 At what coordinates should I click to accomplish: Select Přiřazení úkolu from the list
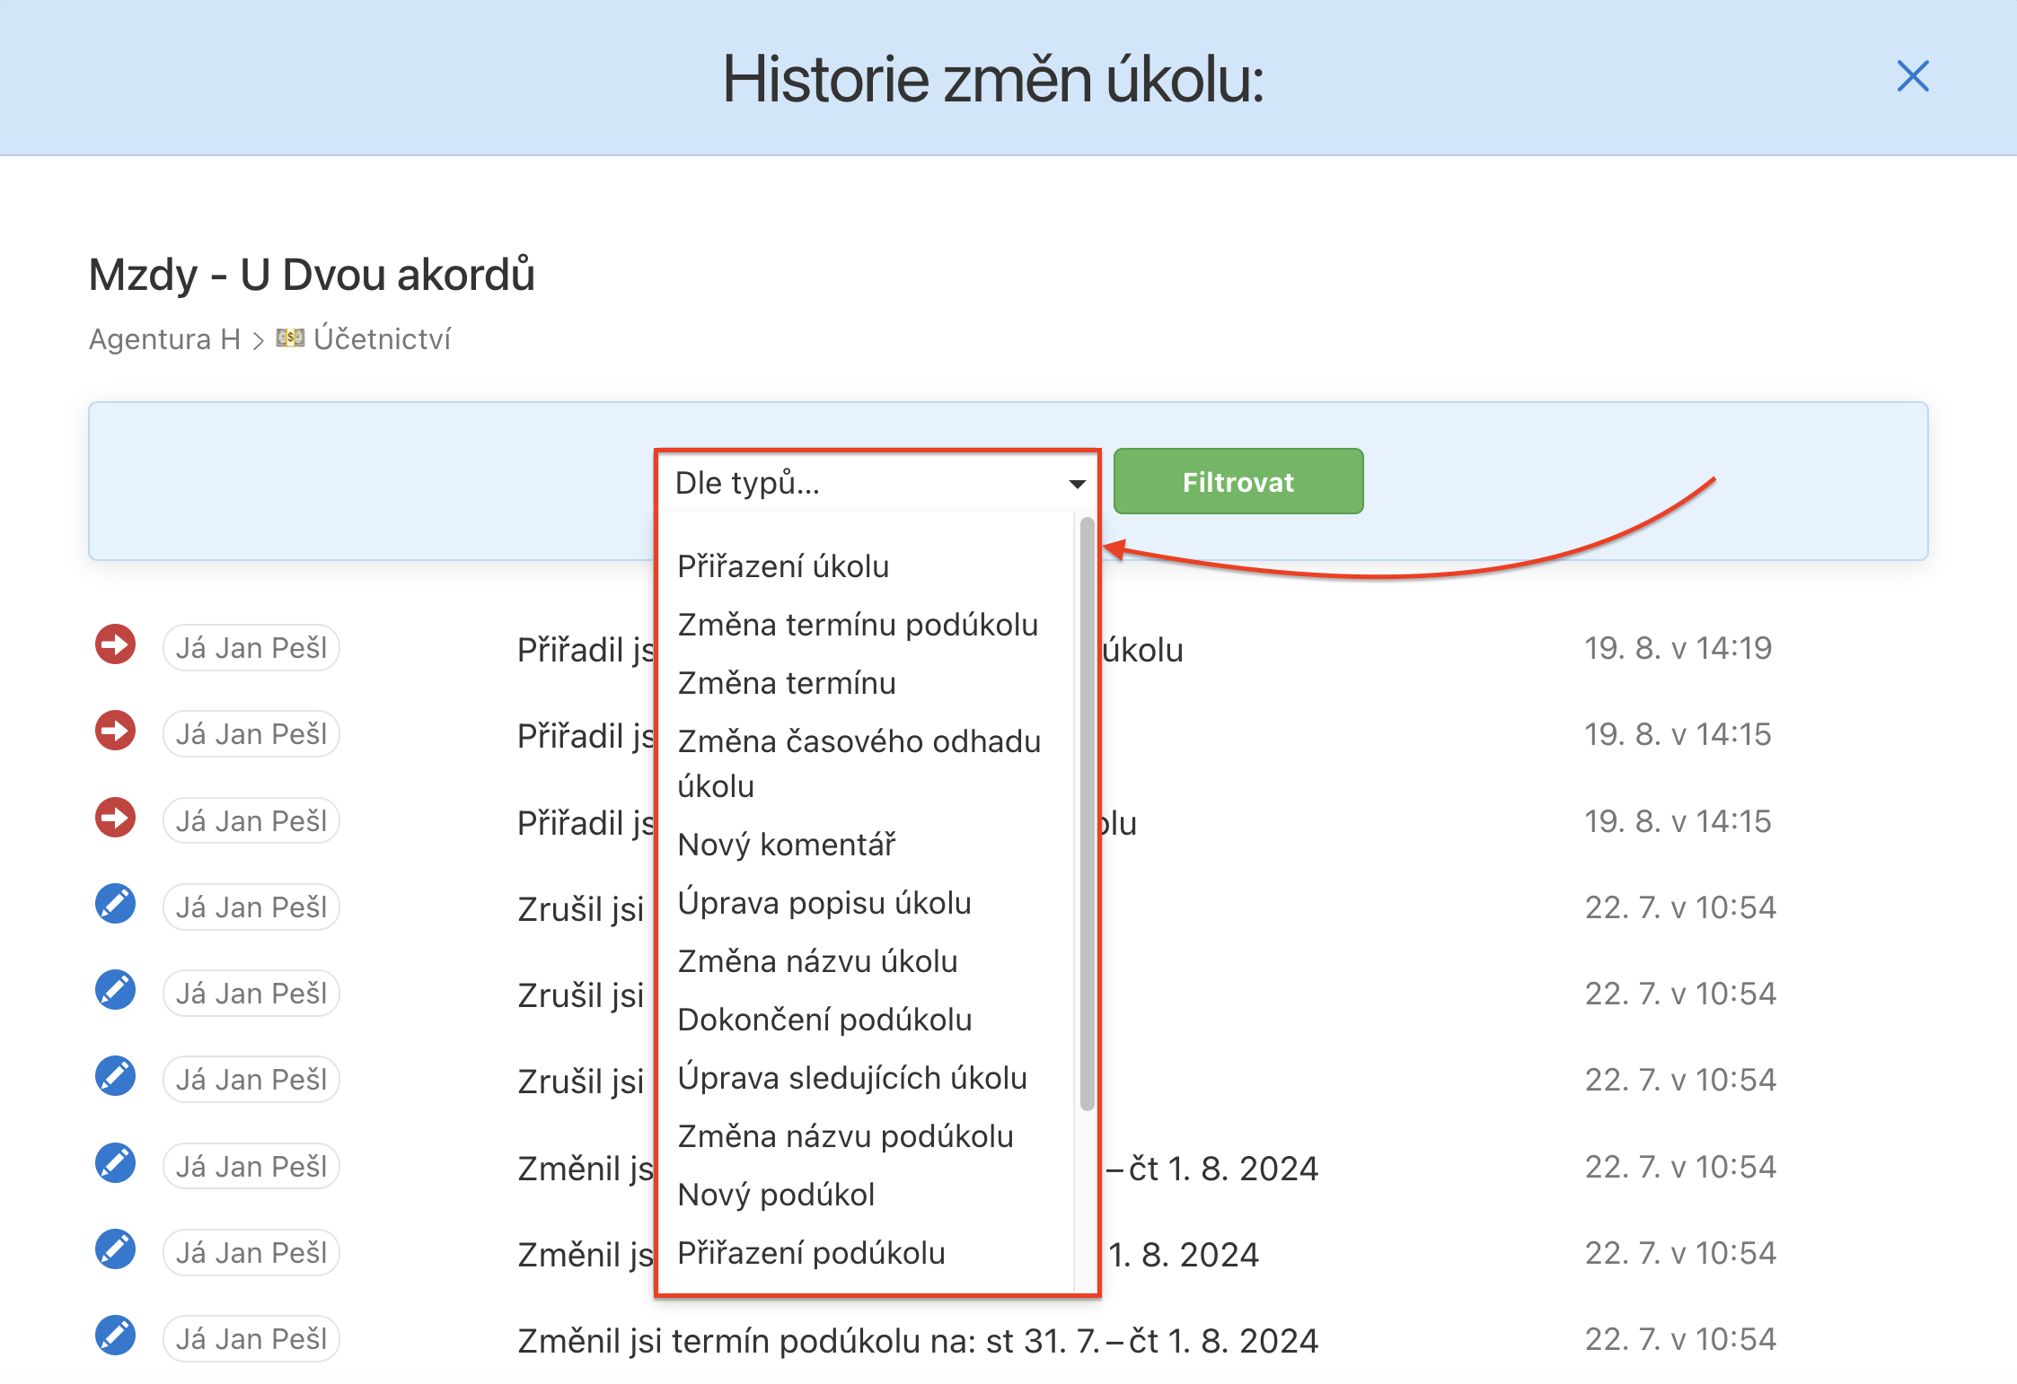(x=783, y=566)
